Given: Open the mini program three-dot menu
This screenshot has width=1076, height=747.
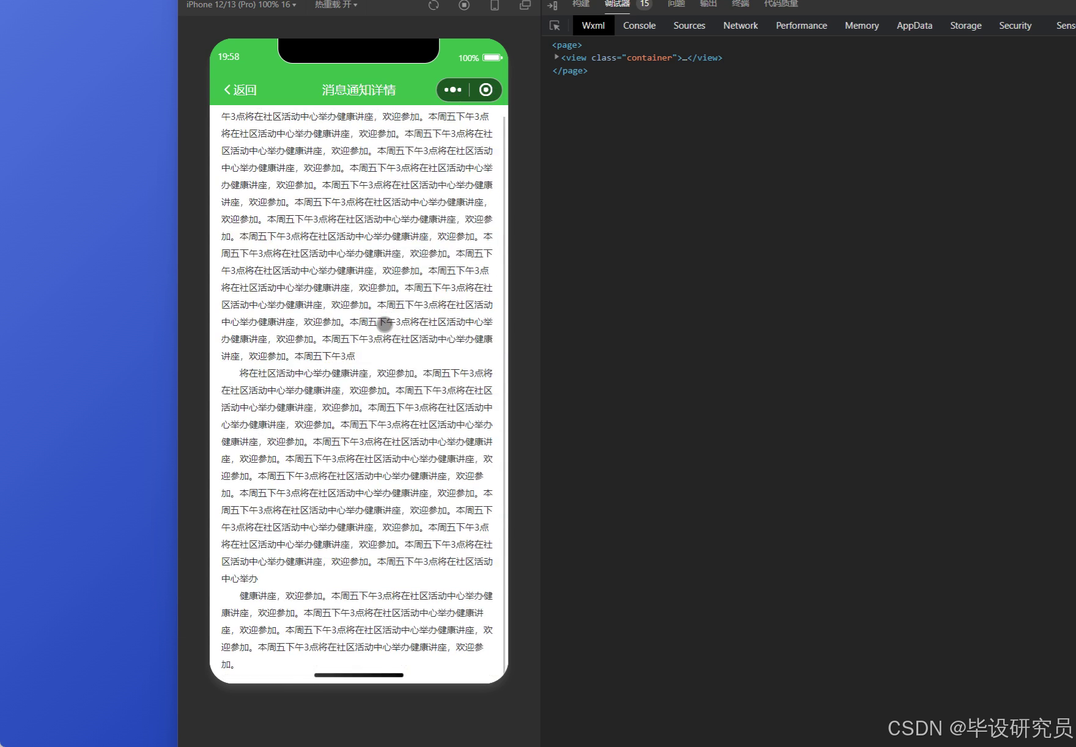Looking at the screenshot, I should (x=453, y=90).
